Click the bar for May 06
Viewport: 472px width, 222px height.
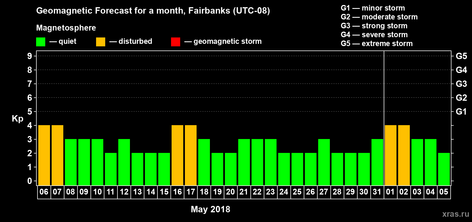tap(44, 155)
